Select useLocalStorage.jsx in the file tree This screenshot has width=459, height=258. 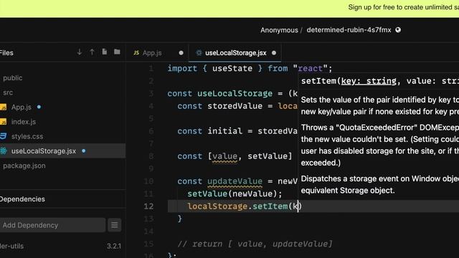click(x=43, y=151)
